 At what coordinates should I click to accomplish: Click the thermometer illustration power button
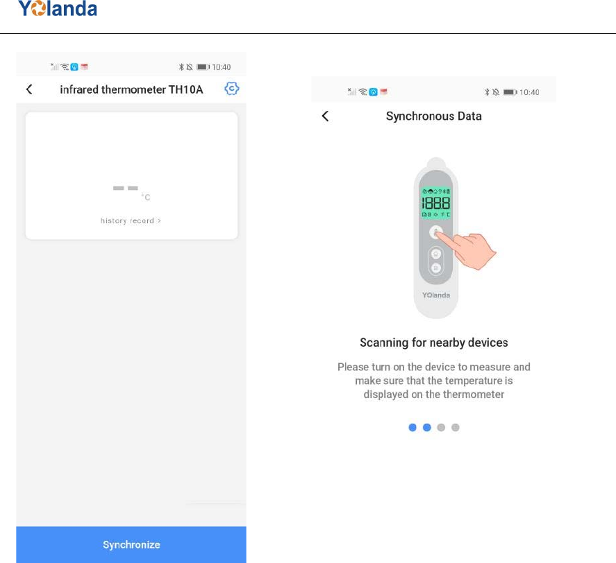click(x=435, y=232)
